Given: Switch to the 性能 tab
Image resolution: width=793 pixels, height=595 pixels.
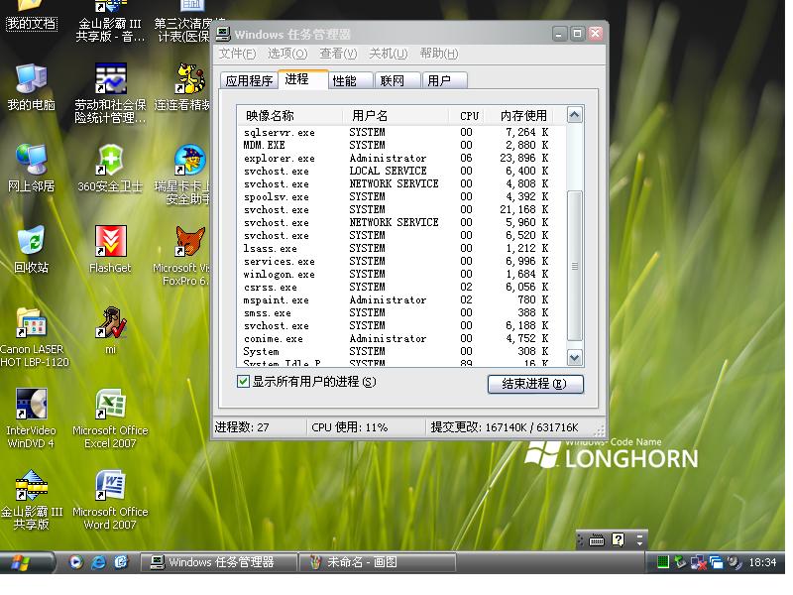Looking at the screenshot, I should (345, 81).
